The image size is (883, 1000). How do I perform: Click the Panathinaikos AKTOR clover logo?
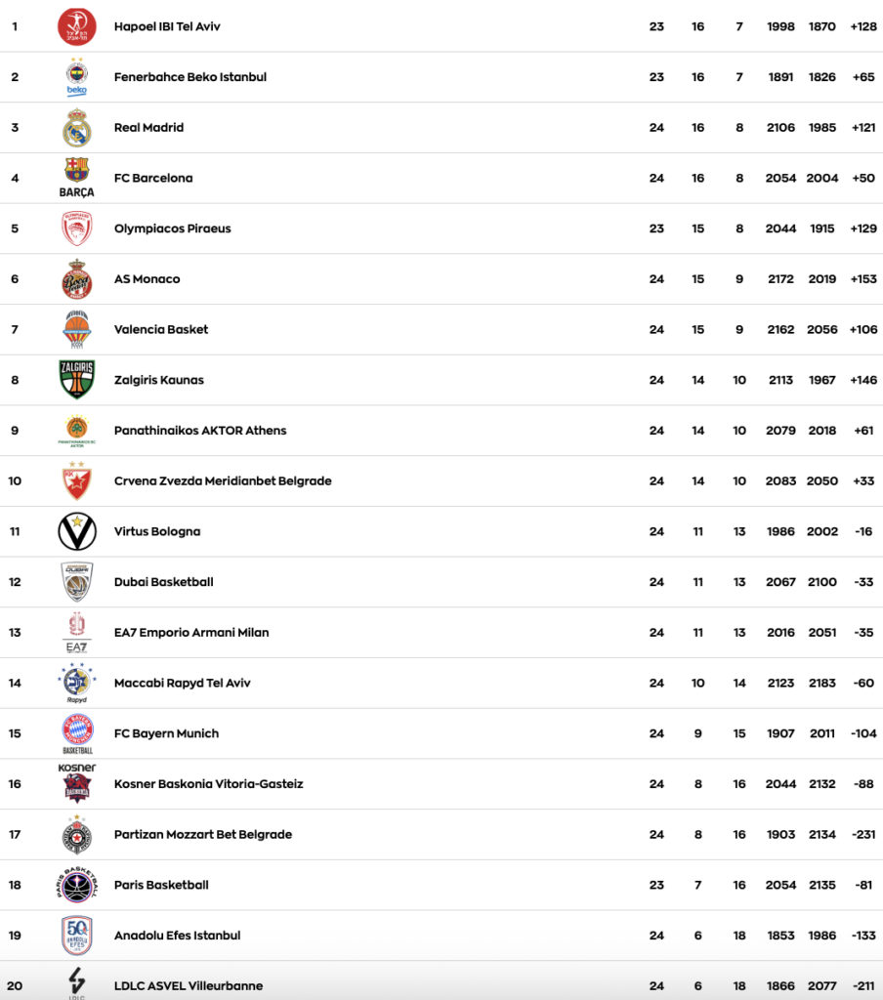(76, 430)
